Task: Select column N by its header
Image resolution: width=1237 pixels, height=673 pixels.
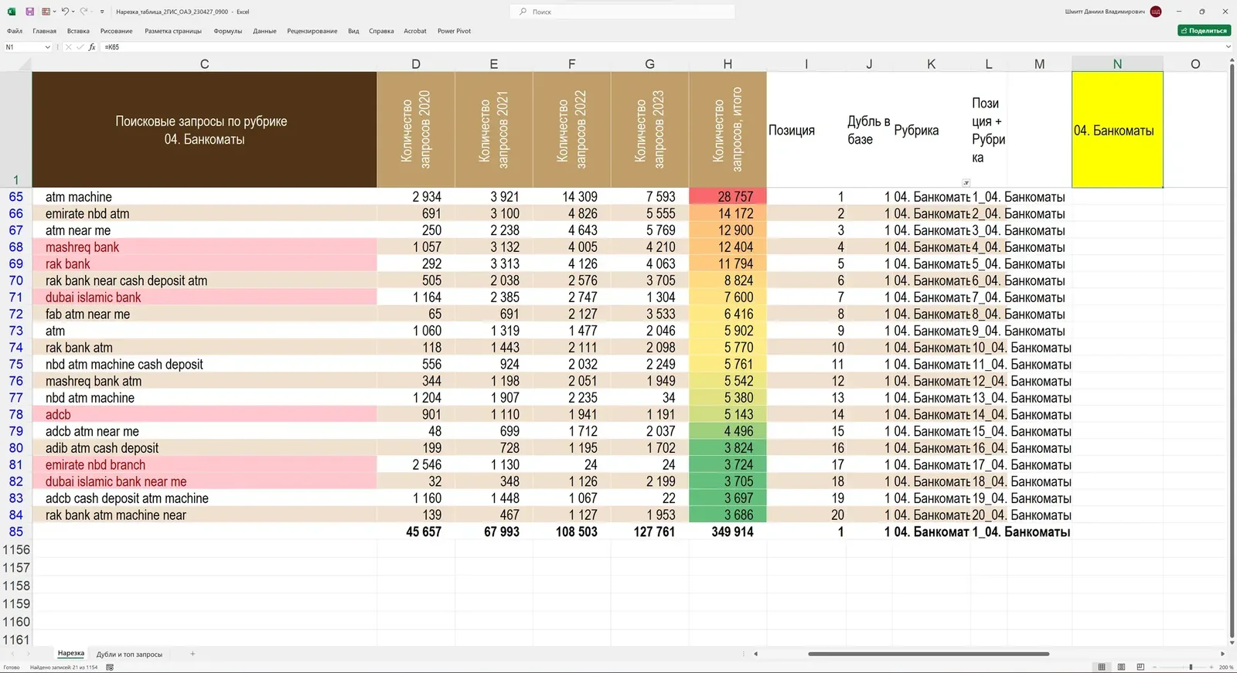Action: click(1117, 64)
